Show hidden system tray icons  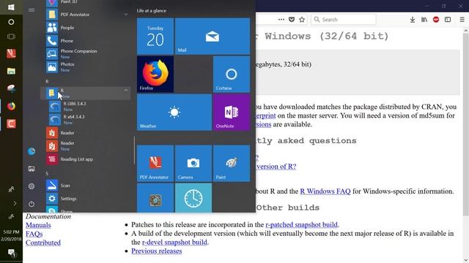point(15,203)
